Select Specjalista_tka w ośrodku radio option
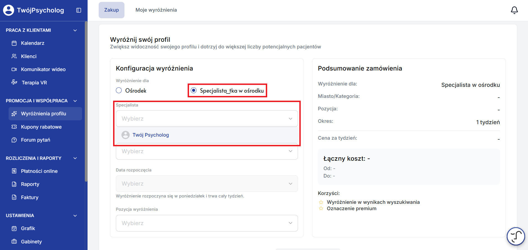528x250 pixels. pyautogui.click(x=194, y=90)
